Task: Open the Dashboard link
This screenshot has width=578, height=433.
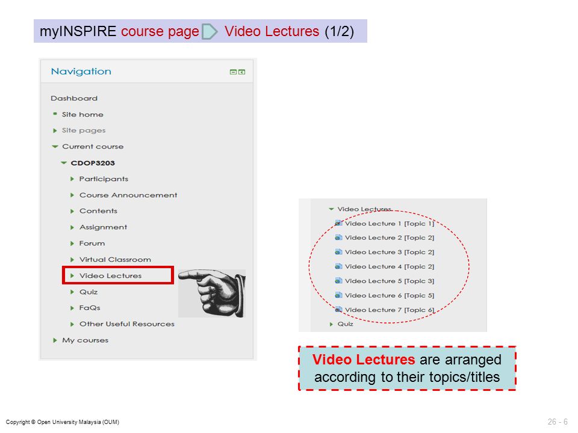Action: 74,98
